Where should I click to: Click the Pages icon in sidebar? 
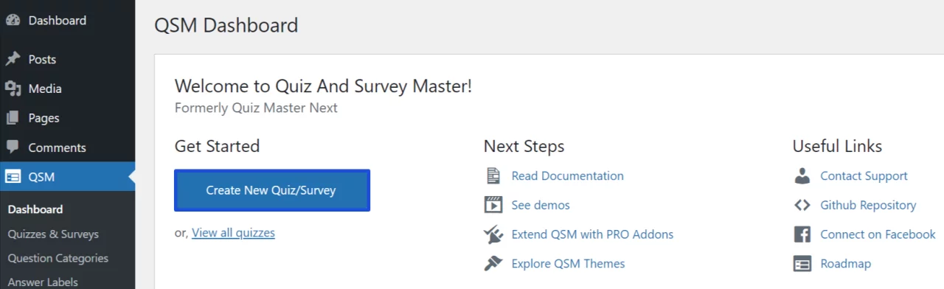pyautogui.click(x=13, y=118)
